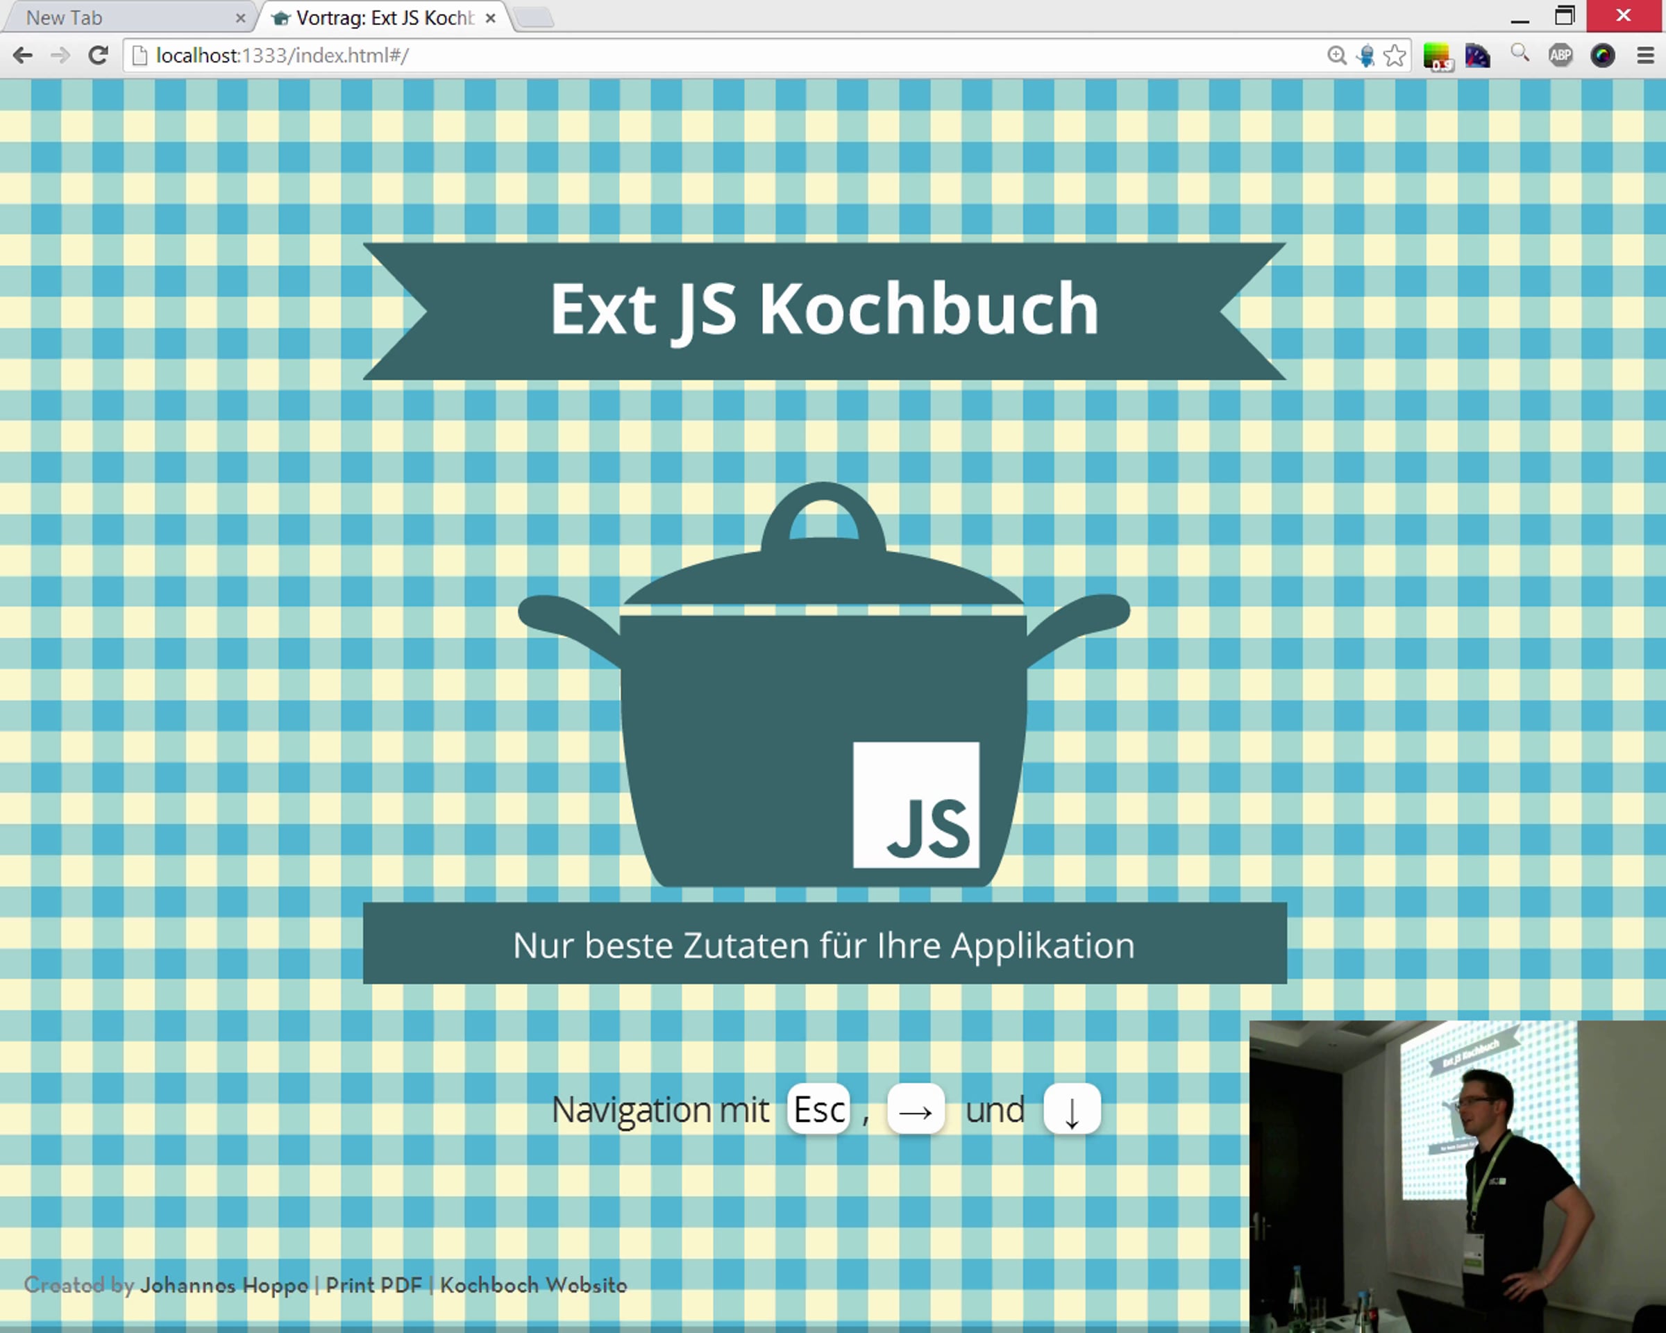The height and width of the screenshot is (1333, 1666).
Task: Click the Print PDF link
Action: click(x=373, y=1285)
